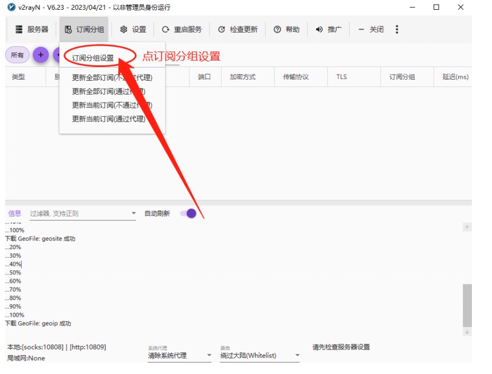Select 更新当前订阅(不通过代理) menu entry
The height and width of the screenshot is (374, 492).
112,105
